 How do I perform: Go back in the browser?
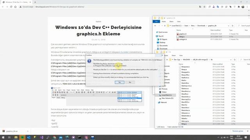pos(3,7)
